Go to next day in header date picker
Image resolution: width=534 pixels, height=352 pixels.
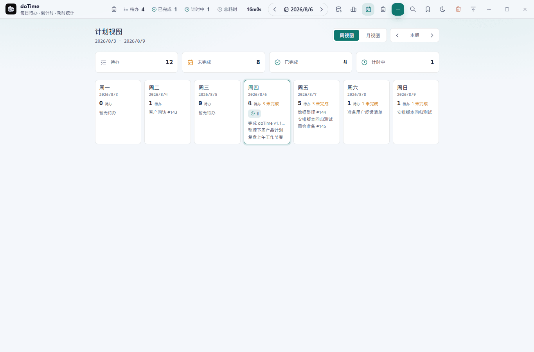tap(322, 9)
